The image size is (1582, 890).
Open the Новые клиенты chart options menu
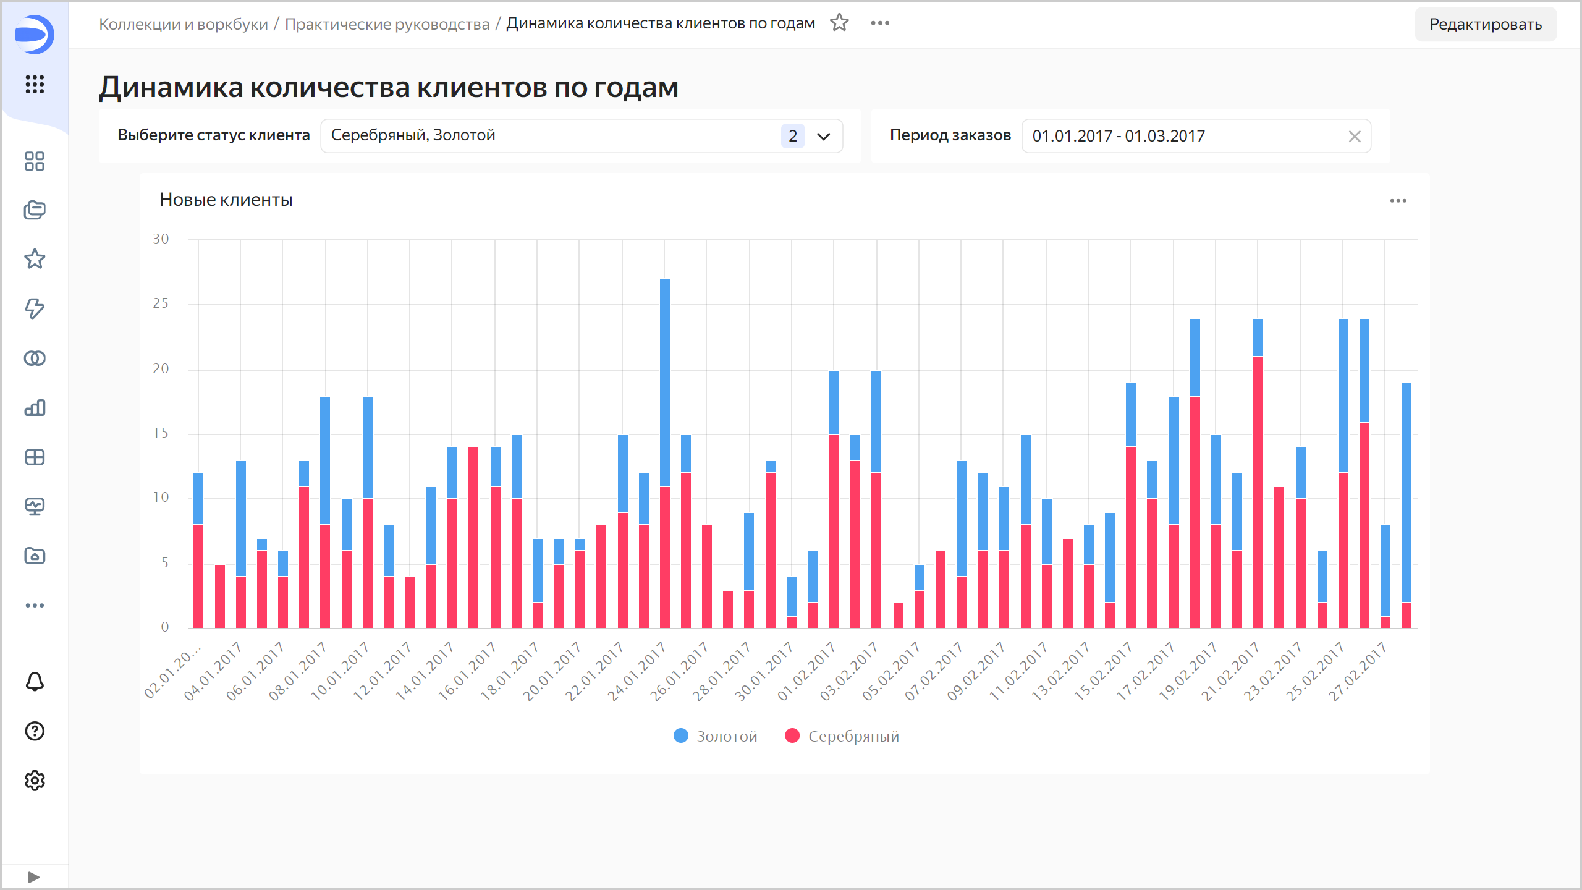pos(1398,201)
